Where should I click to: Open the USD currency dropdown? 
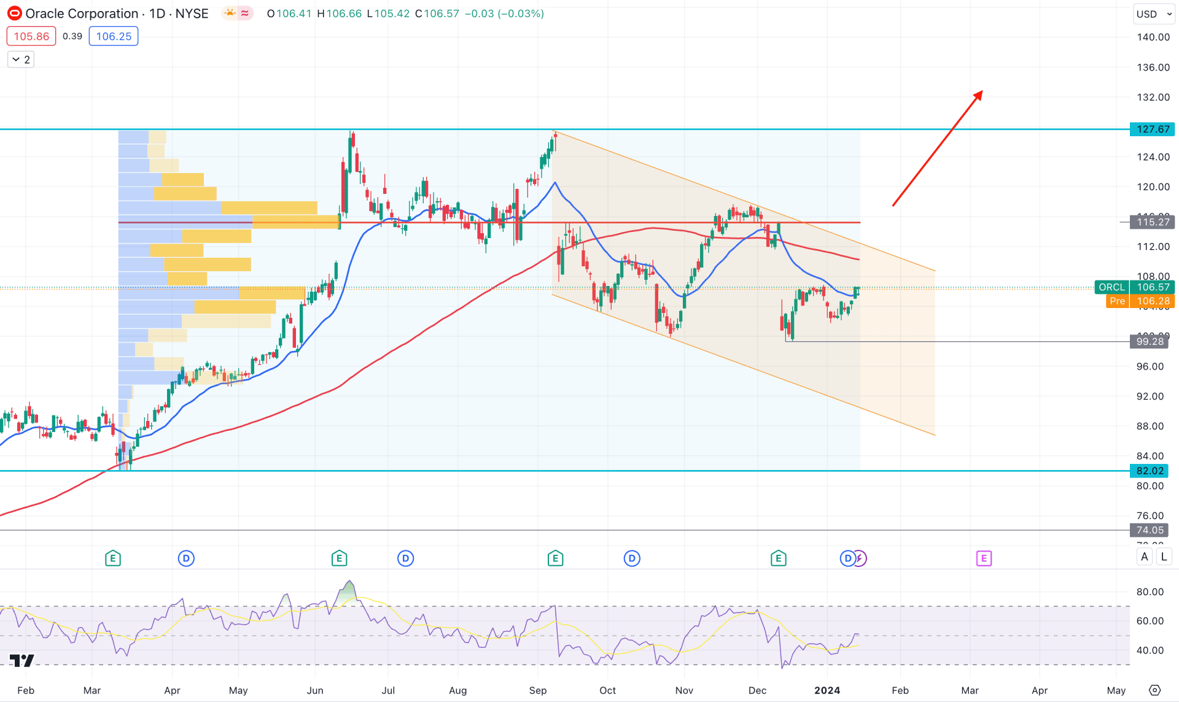1153,14
